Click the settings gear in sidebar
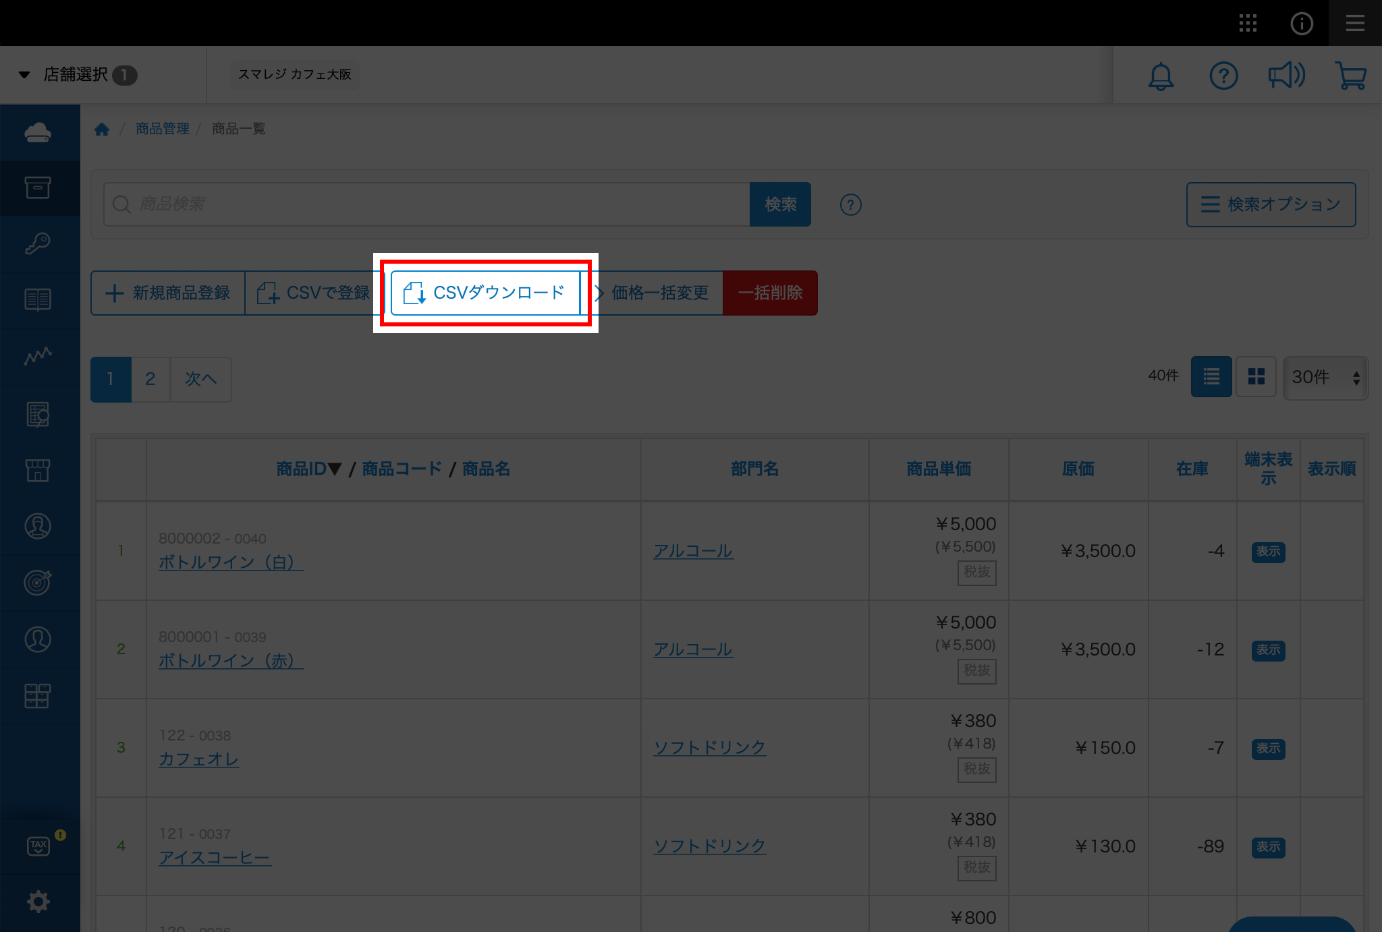 click(x=38, y=902)
